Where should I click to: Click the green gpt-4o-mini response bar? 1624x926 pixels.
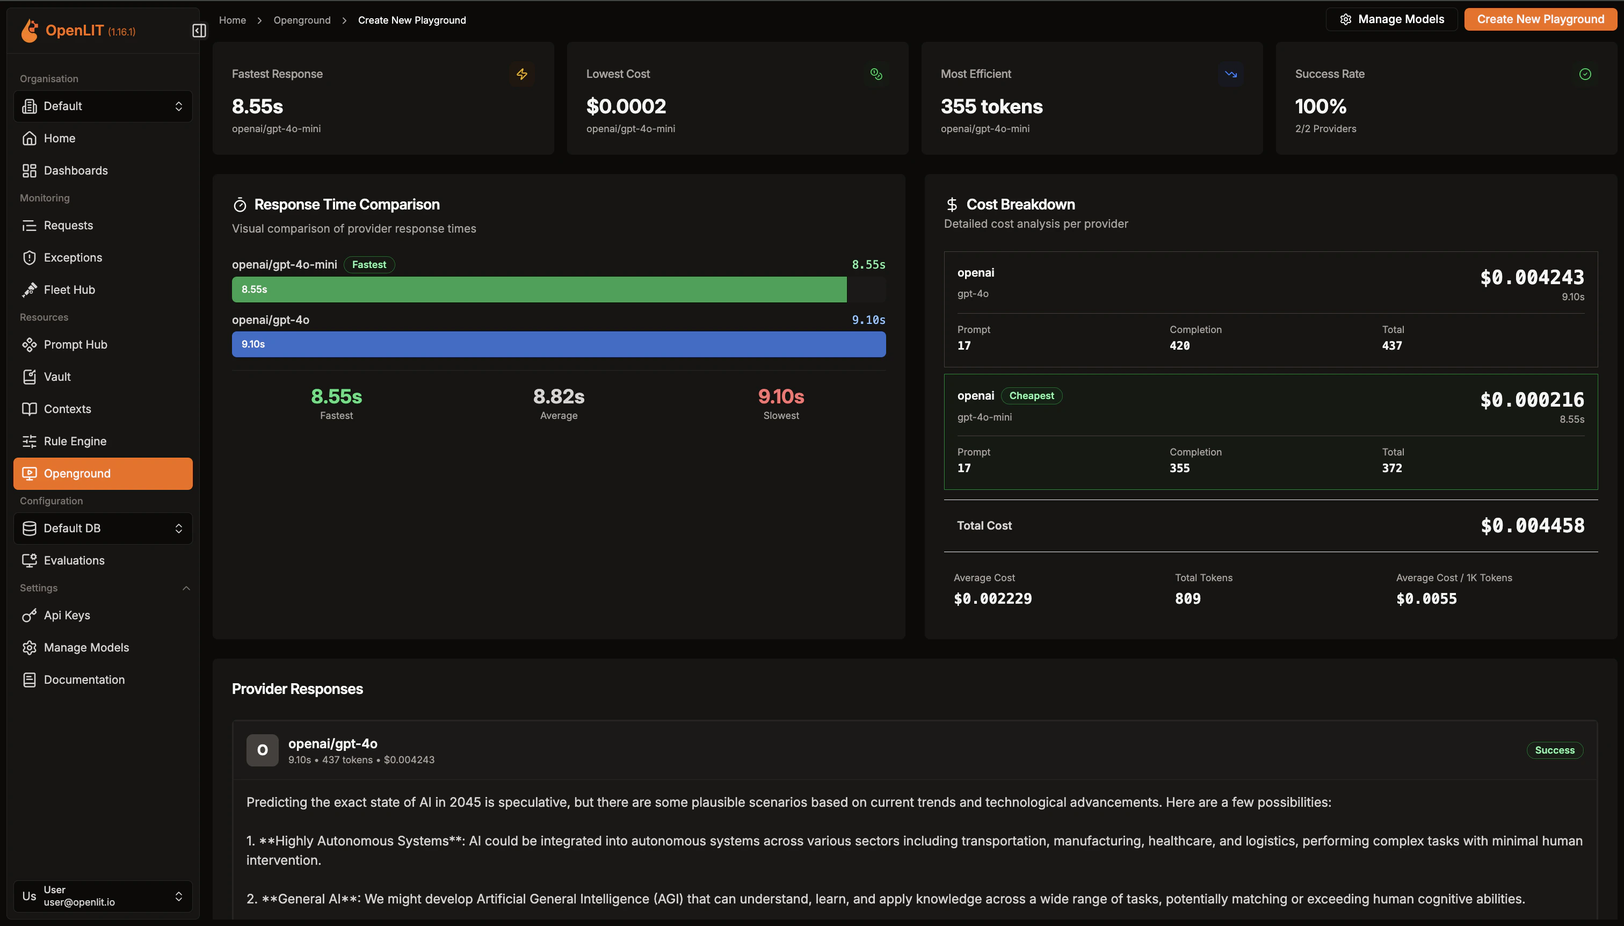point(539,290)
